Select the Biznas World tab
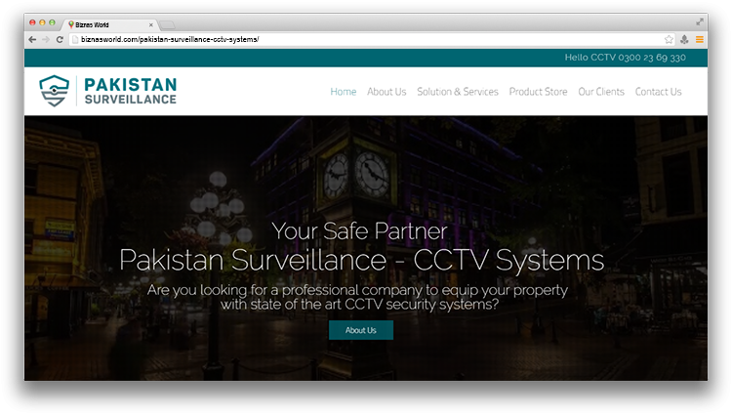Viewport: 732px width, 415px height. (109, 24)
